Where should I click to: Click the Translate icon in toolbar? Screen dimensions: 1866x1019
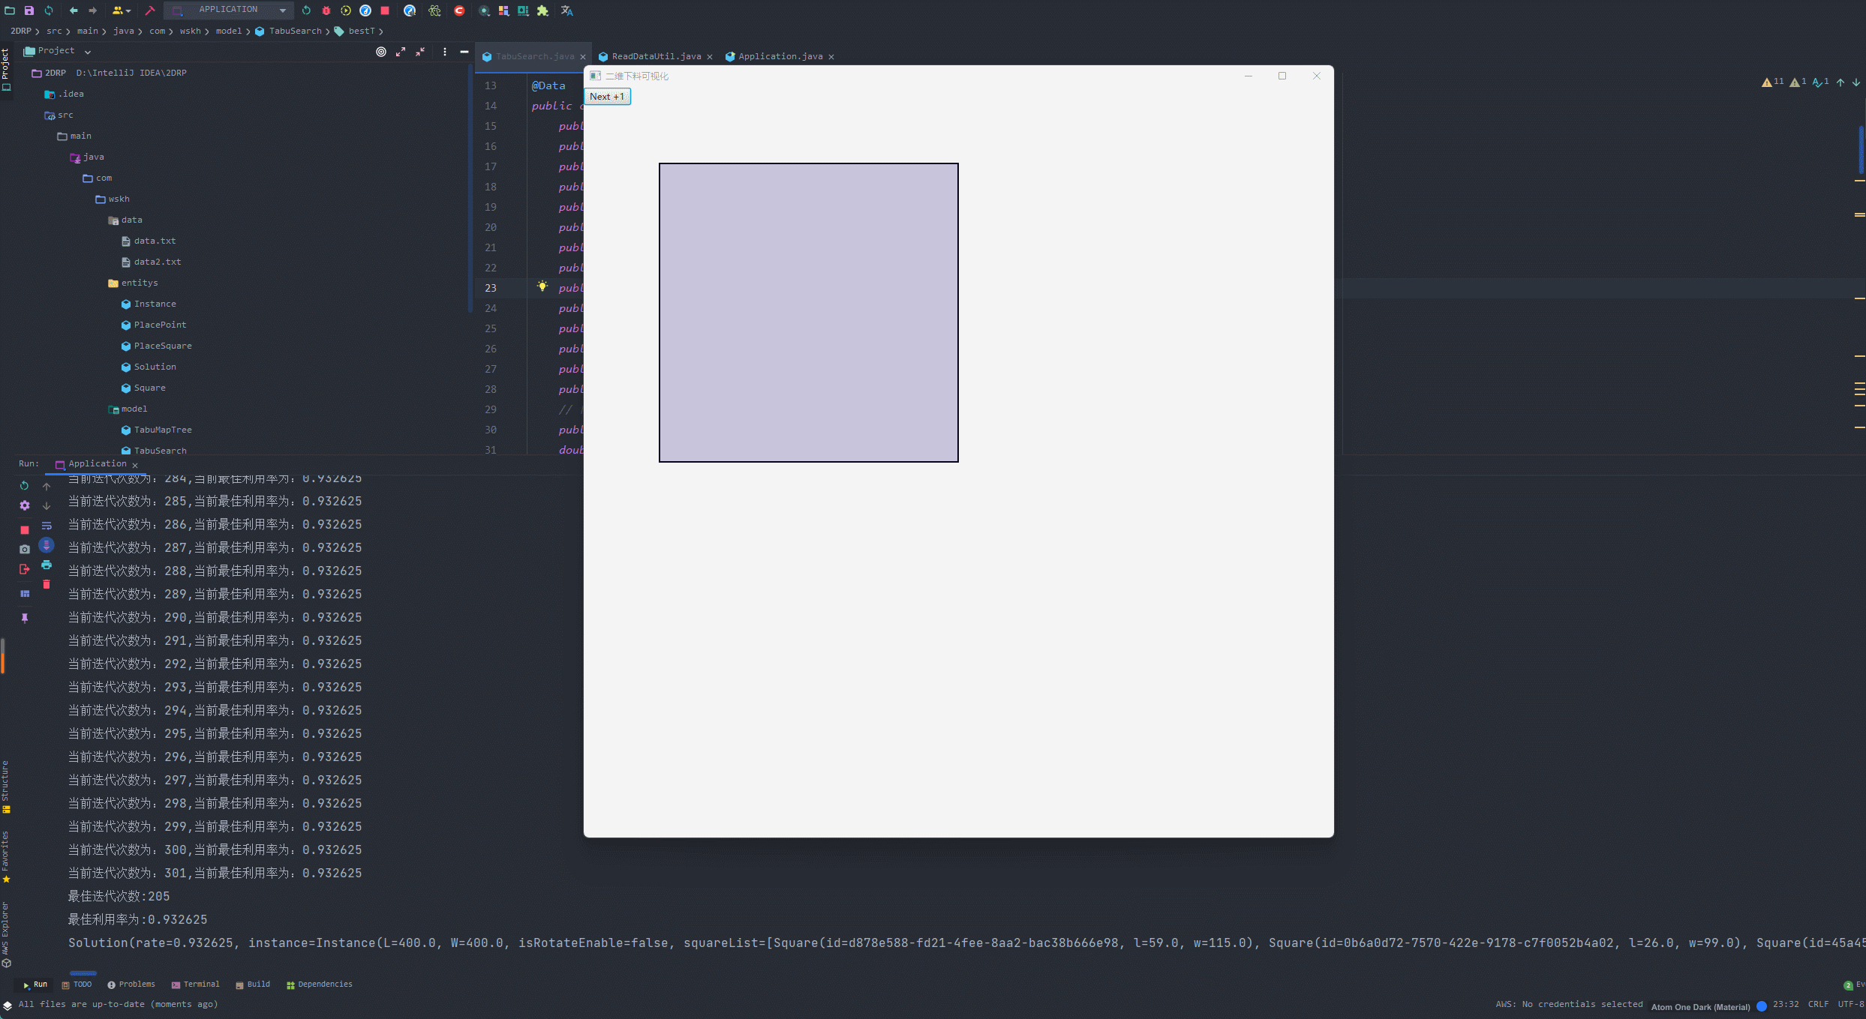567,10
